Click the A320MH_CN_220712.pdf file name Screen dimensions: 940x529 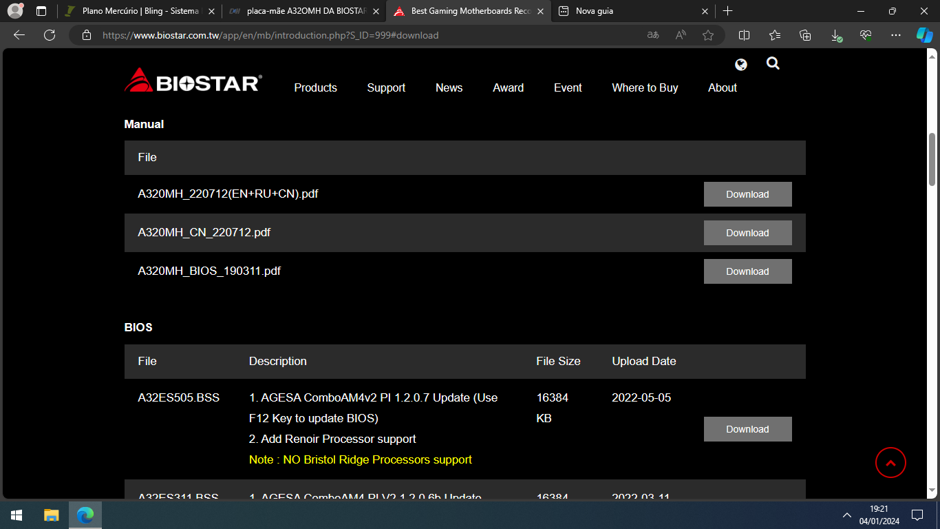204,233
